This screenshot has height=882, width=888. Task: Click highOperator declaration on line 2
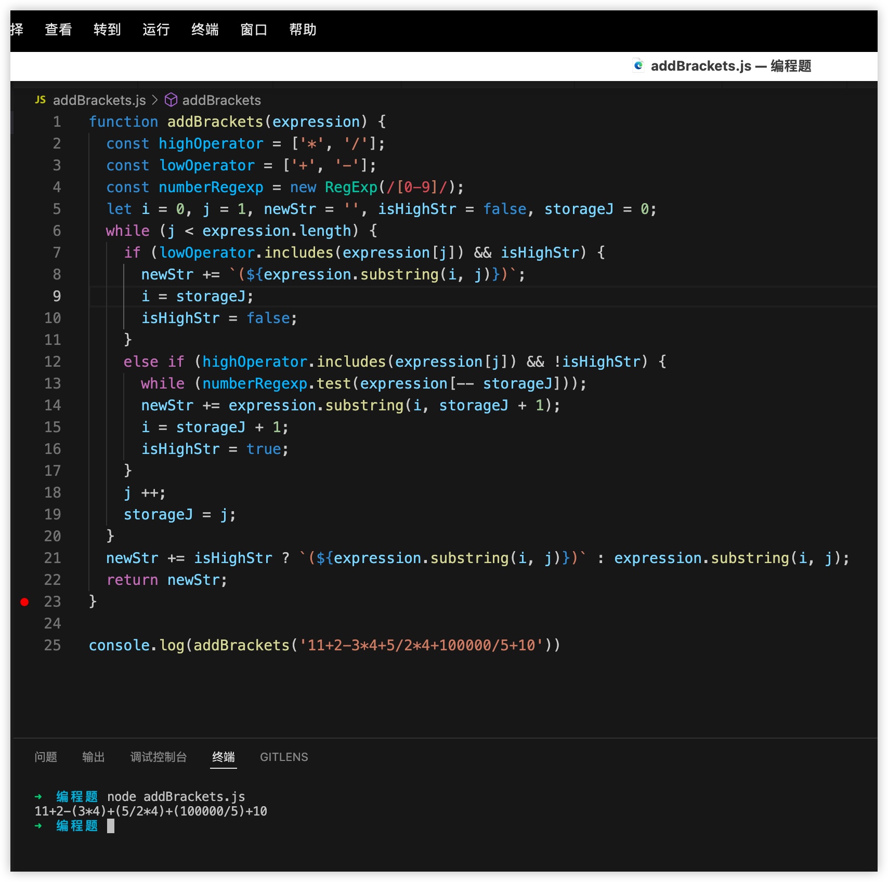[x=211, y=143]
